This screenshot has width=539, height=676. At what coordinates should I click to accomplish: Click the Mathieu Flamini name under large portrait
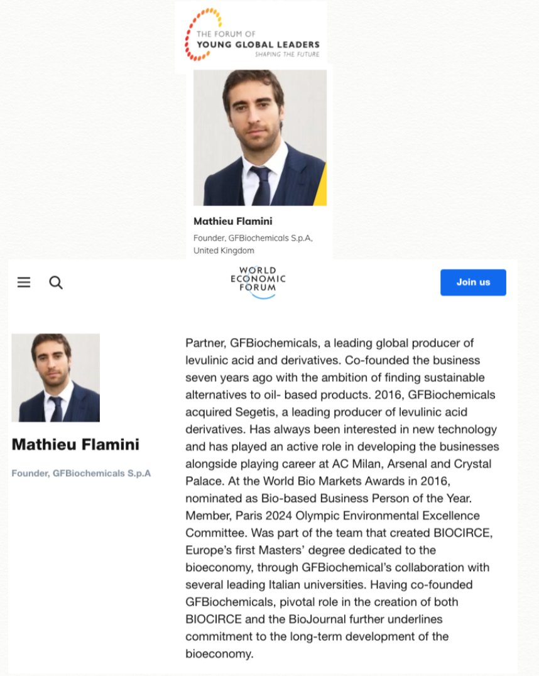pos(233,221)
